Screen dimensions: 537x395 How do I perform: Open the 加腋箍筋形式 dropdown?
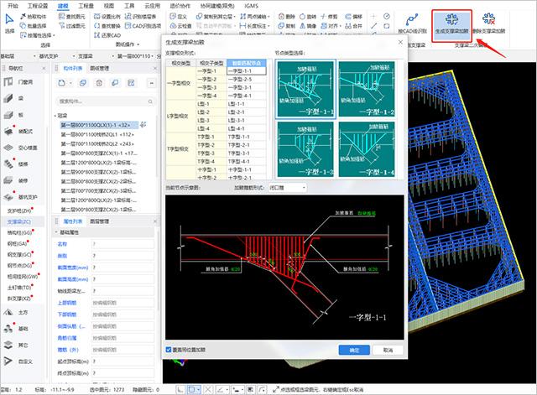click(x=286, y=189)
